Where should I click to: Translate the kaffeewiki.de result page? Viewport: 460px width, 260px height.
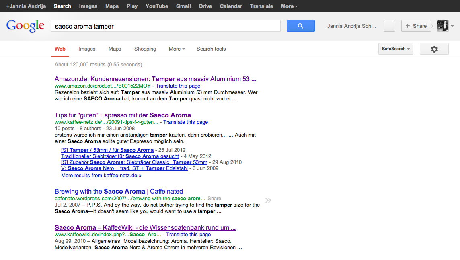coord(188,235)
